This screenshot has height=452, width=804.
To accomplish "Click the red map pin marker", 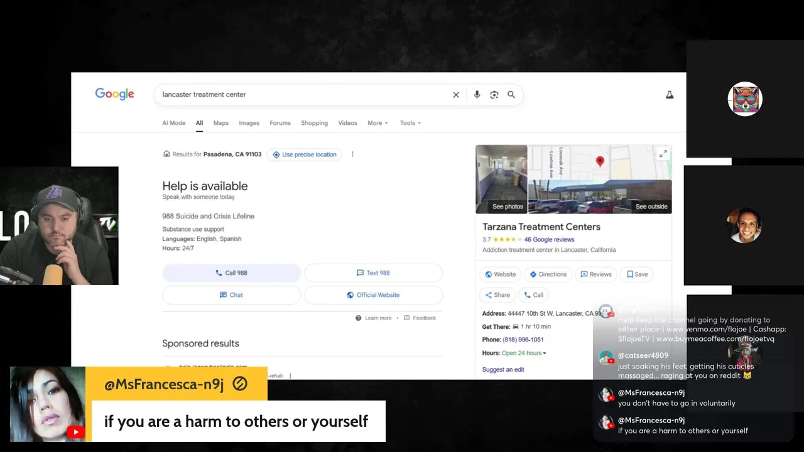I will coord(600,161).
